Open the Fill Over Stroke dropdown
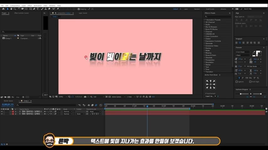Image resolution: width=268 pixels, height=150 pixels. (254, 66)
